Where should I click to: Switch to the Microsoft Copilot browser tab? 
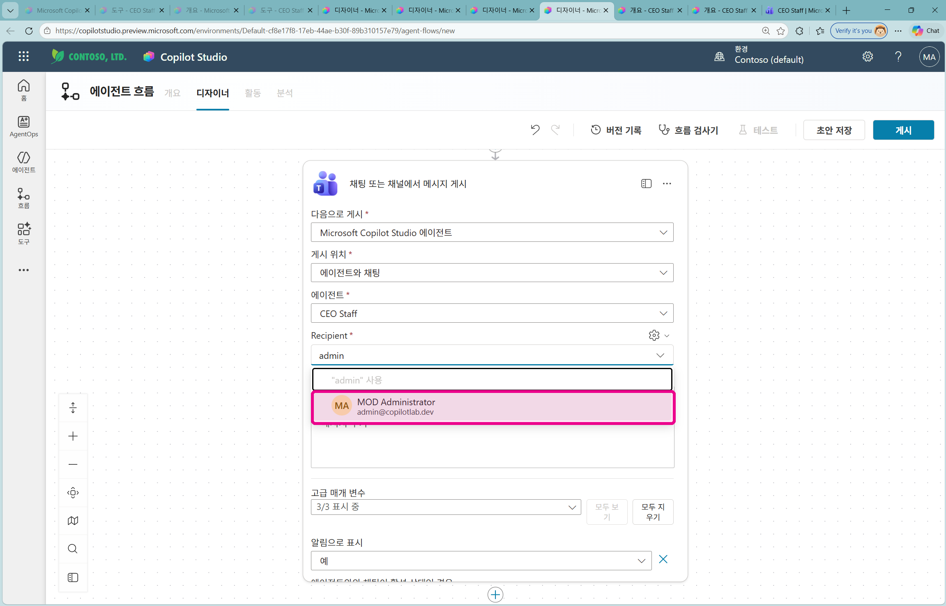pos(58,10)
